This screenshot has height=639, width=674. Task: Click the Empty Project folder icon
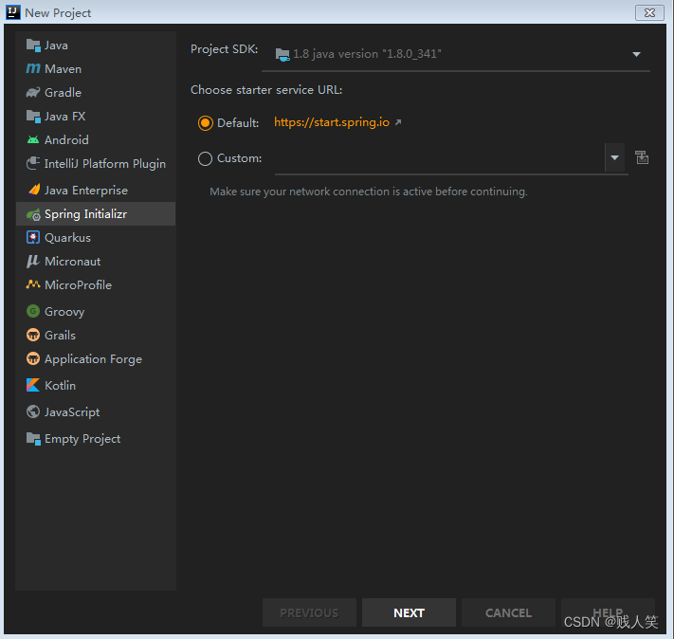33,439
